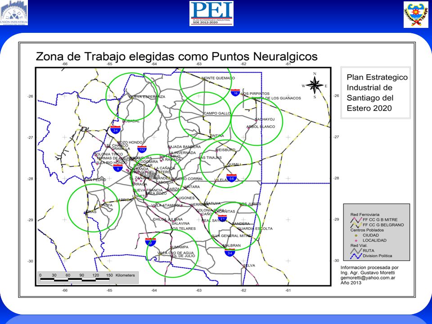The height and width of the screenshot is (324, 432).
Task: Click the route 34 shield below Bobadal
Action: tap(116, 130)
